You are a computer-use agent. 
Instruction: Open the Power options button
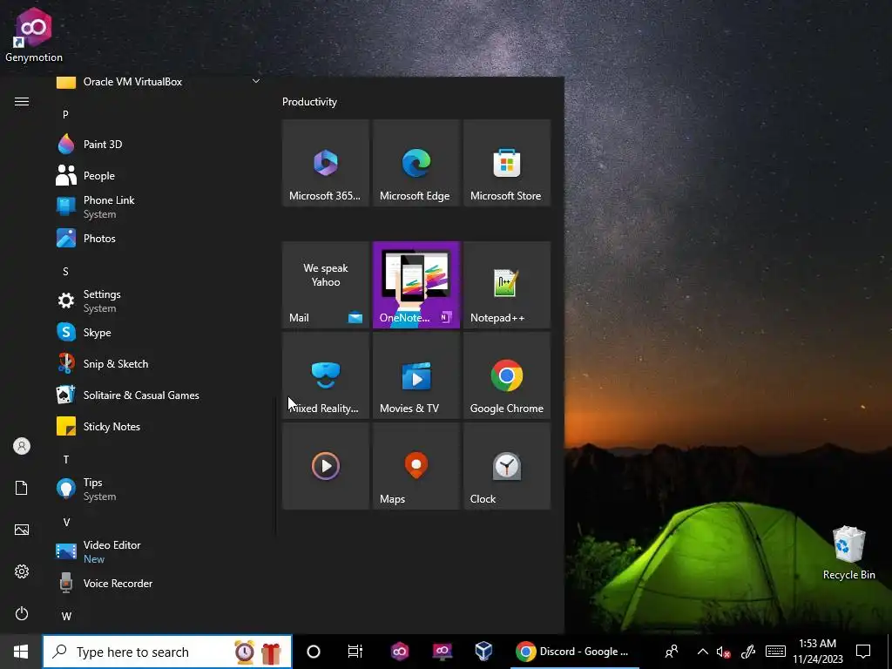tap(22, 613)
